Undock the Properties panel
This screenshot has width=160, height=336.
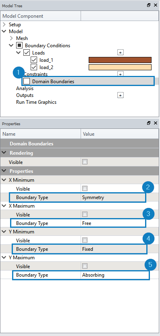click(x=149, y=123)
